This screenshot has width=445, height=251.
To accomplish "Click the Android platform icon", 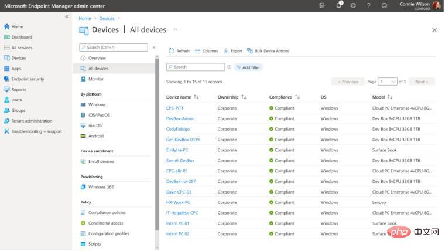I will (x=83, y=136).
